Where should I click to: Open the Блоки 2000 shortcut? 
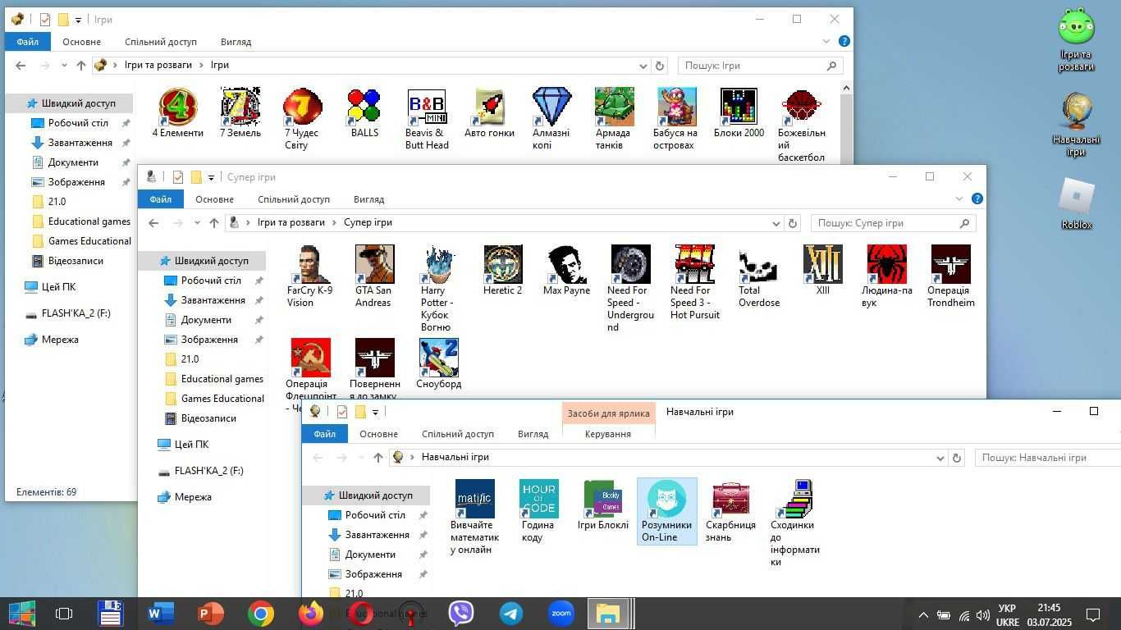pyautogui.click(x=739, y=114)
